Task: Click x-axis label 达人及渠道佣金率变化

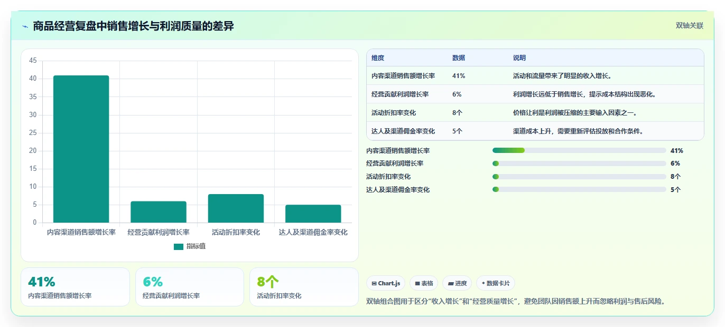Action: (x=313, y=232)
